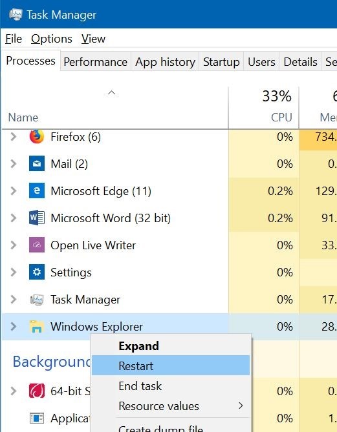
Task: Open the File menu
Action: (14, 39)
